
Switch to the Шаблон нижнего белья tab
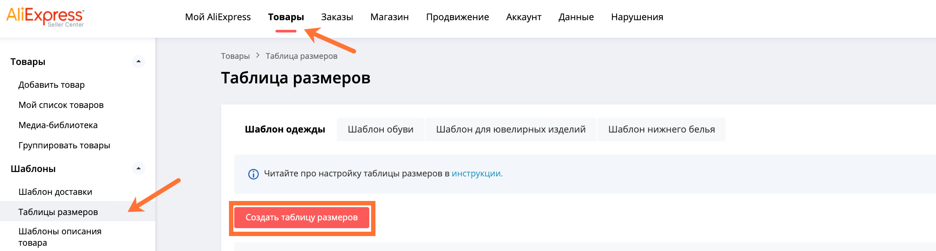661,129
